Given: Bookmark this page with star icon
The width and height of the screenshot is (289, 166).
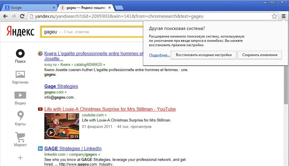Looking at the screenshot, I should pos(274,16).
